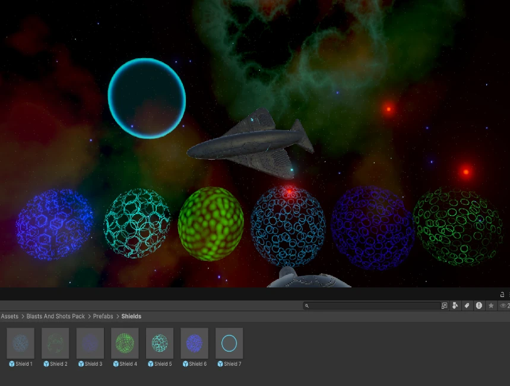510x386 pixels.
Task: Go to Assets in breadcrumb
Action: click(x=9, y=317)
